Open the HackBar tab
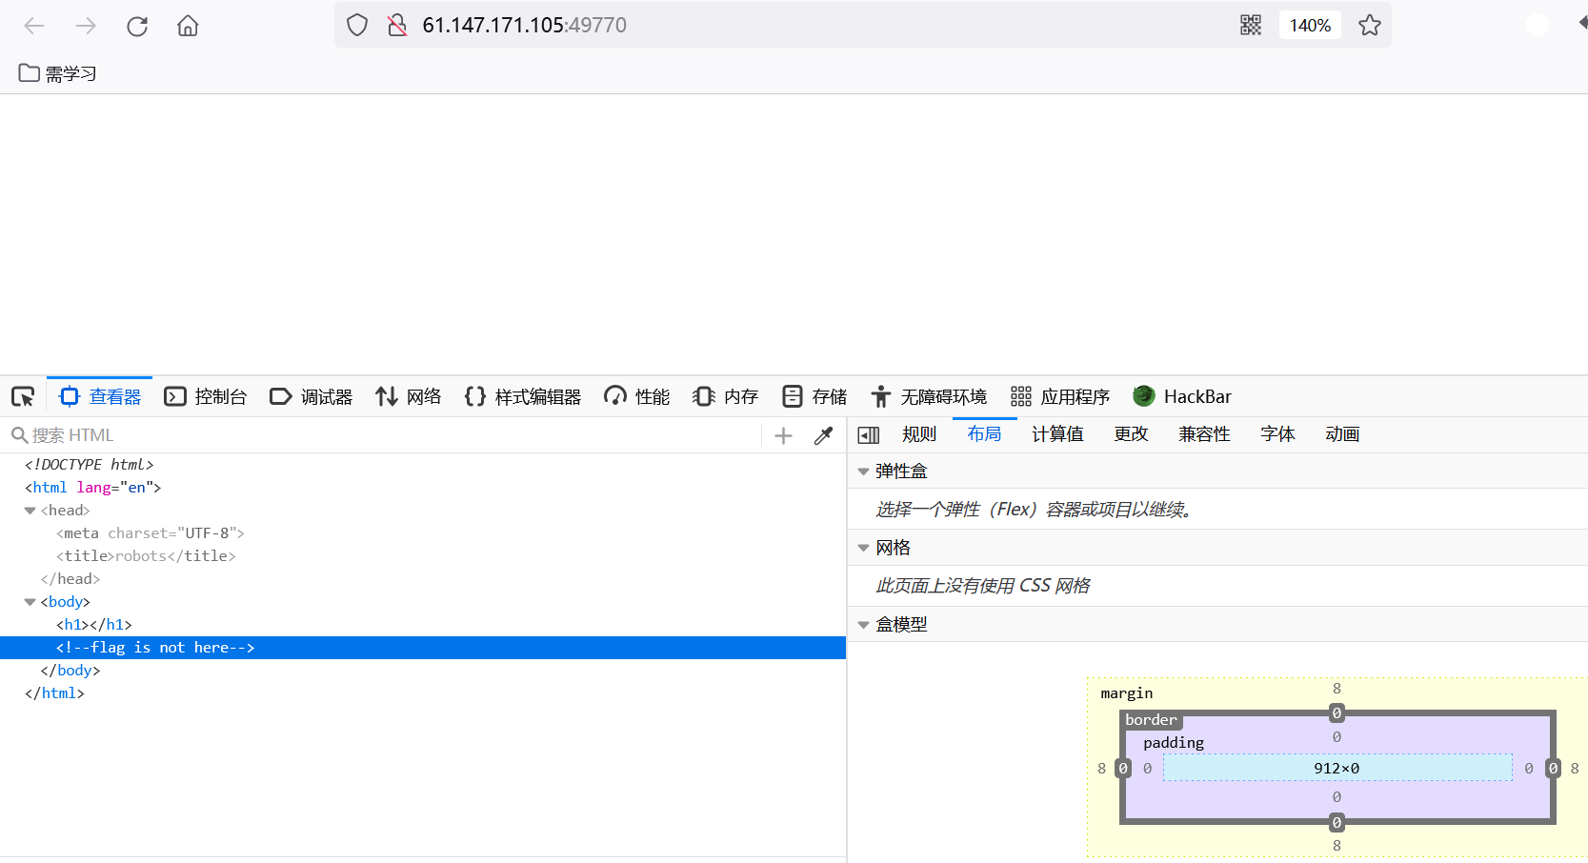Viewport: 1588px width, 863px height. 1182,396
